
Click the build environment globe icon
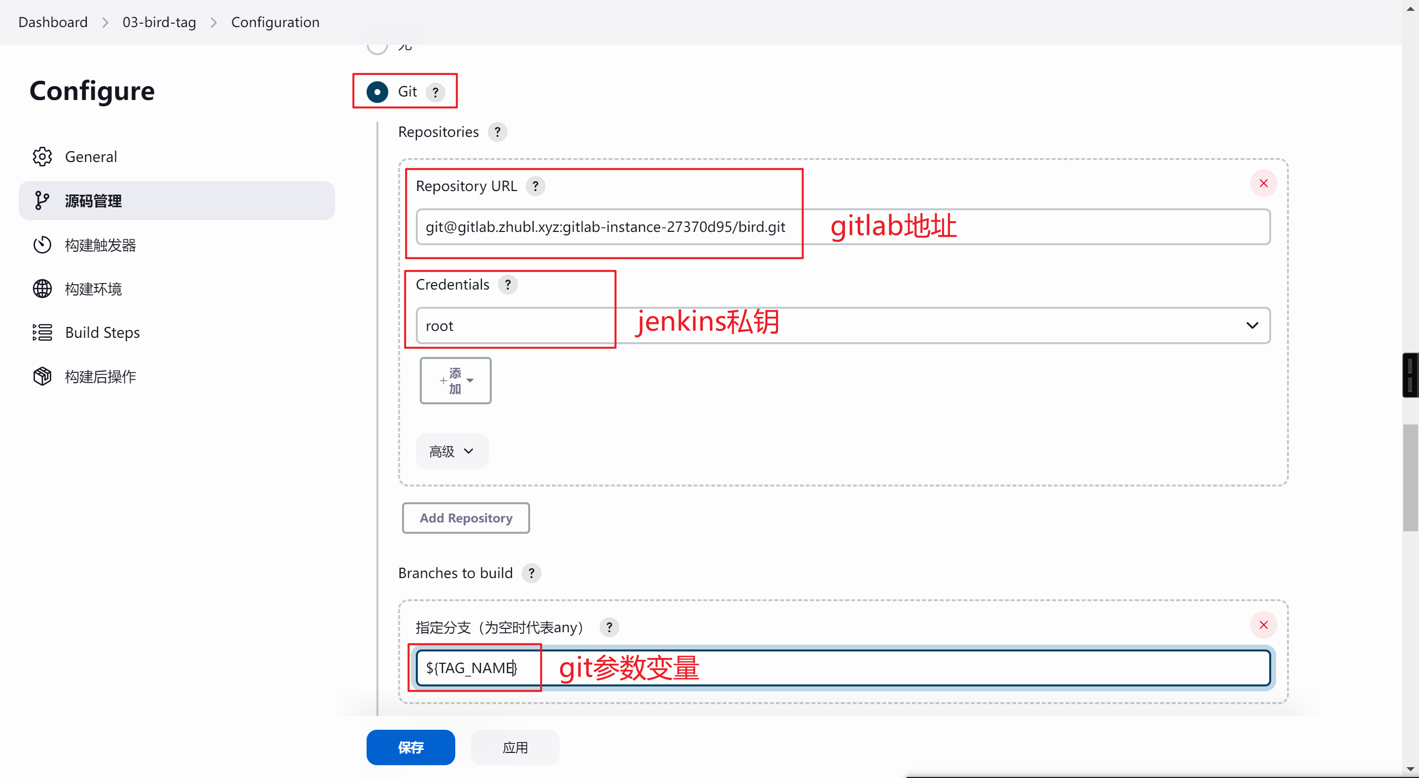point(42,289)
